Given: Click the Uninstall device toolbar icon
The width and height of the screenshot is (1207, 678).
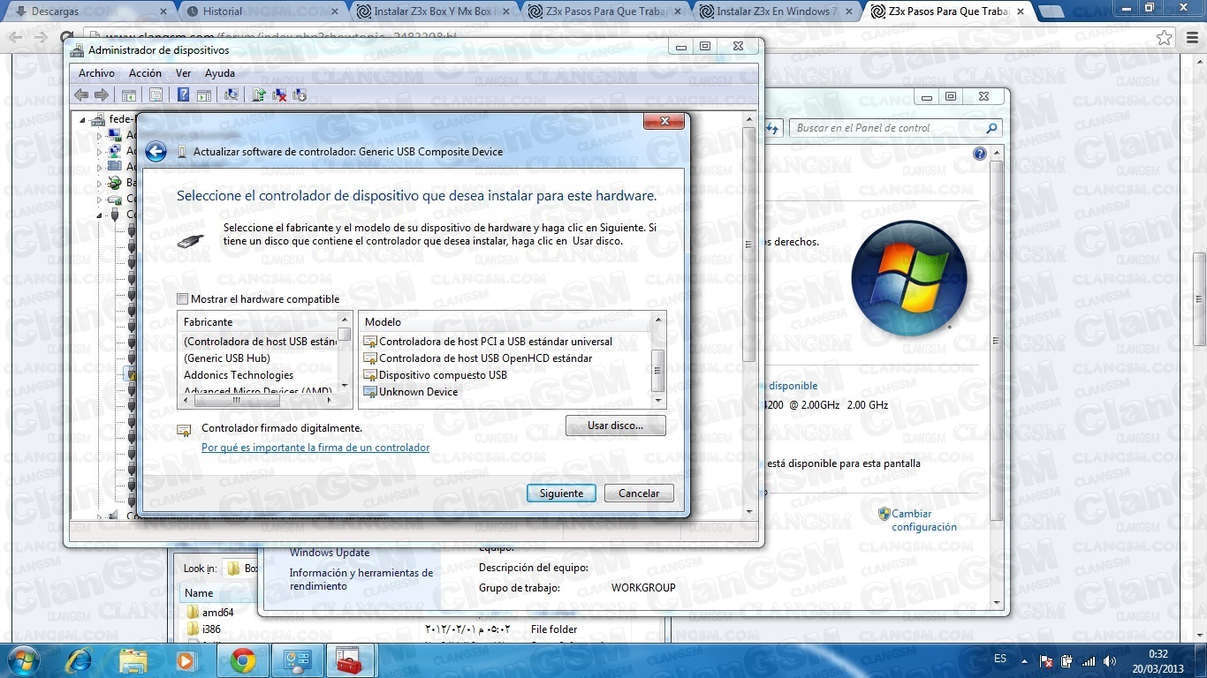Looking at the screenshot, I should tap(279, 95).
